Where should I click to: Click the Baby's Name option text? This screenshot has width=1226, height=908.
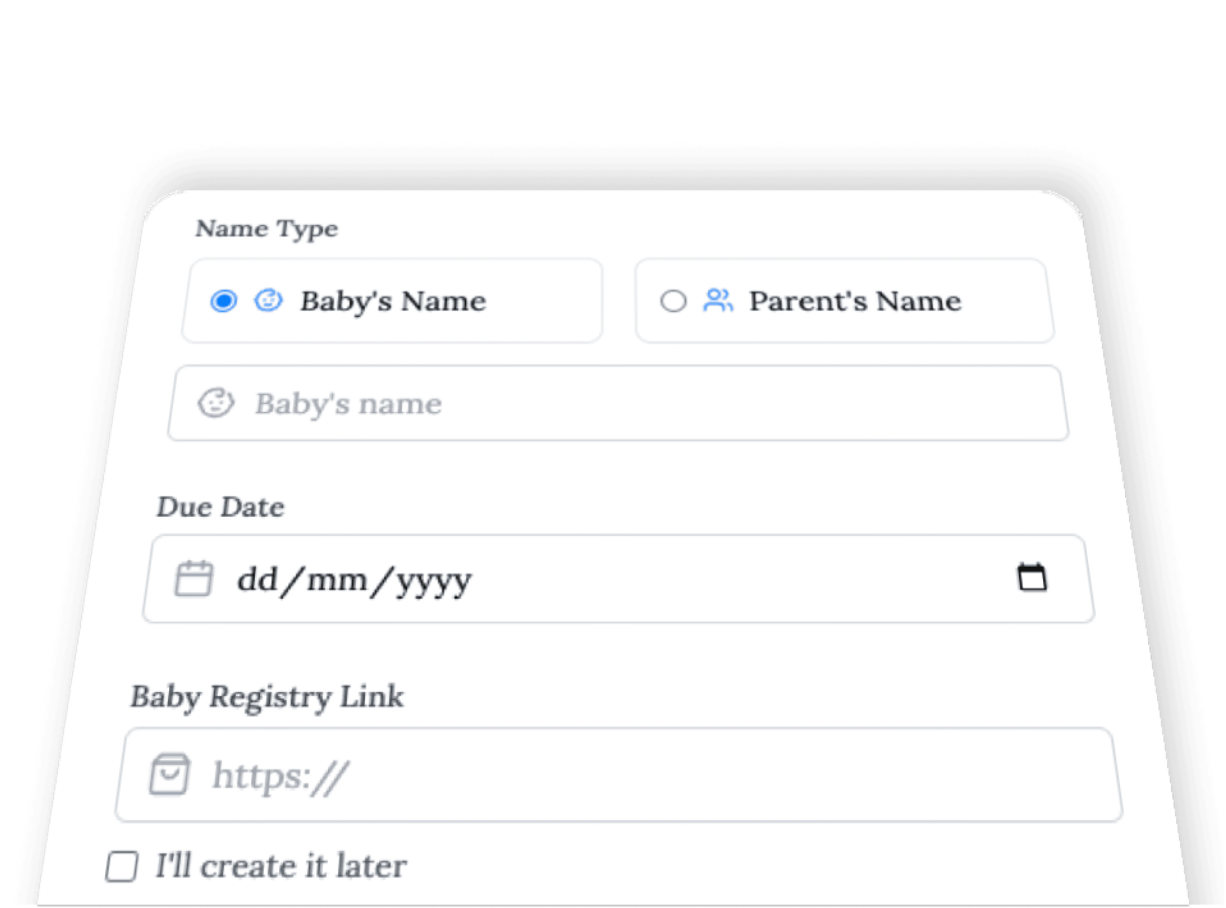coord(393,301)
